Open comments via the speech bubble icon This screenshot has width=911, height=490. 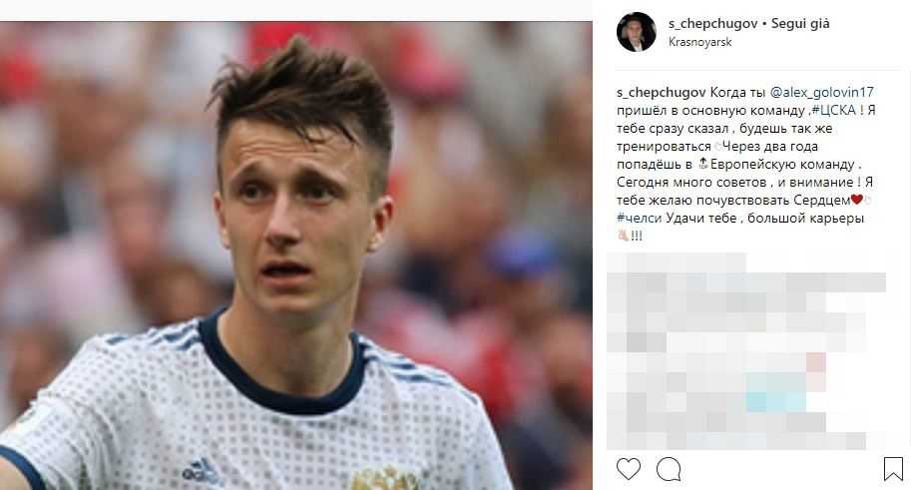tap(669, 468)
